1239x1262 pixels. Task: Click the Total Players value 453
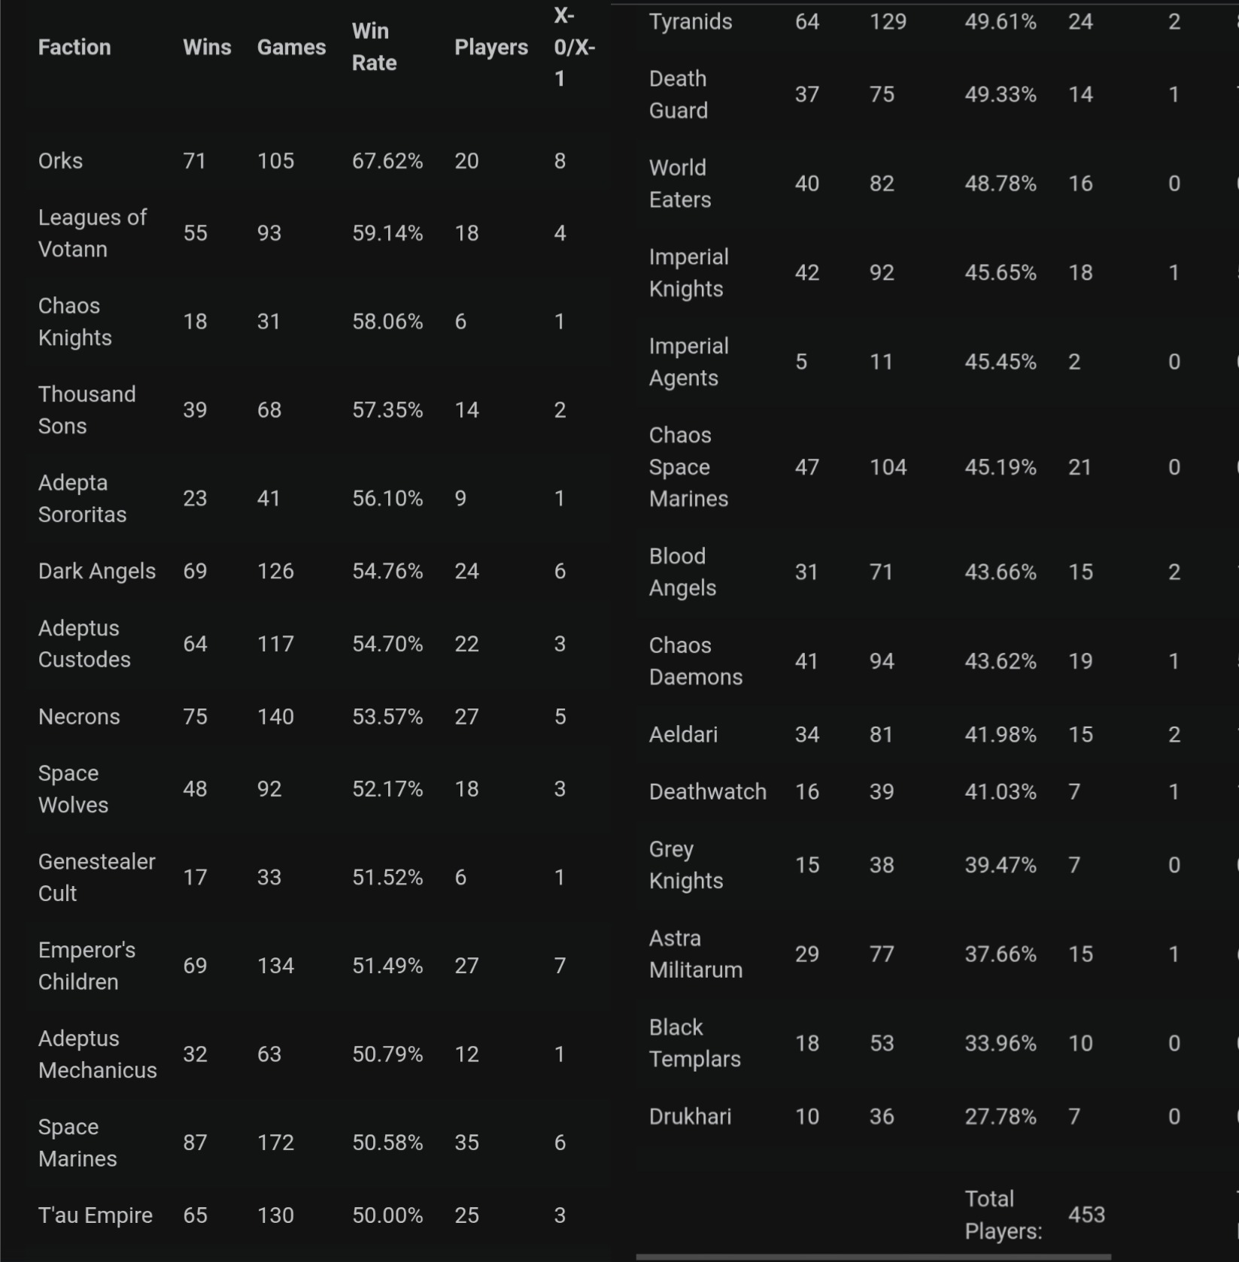point(1086,1215)
